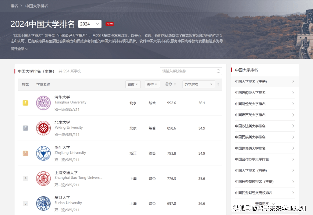
Task: Click the 浙江 province cell
Action: (133, 153)
